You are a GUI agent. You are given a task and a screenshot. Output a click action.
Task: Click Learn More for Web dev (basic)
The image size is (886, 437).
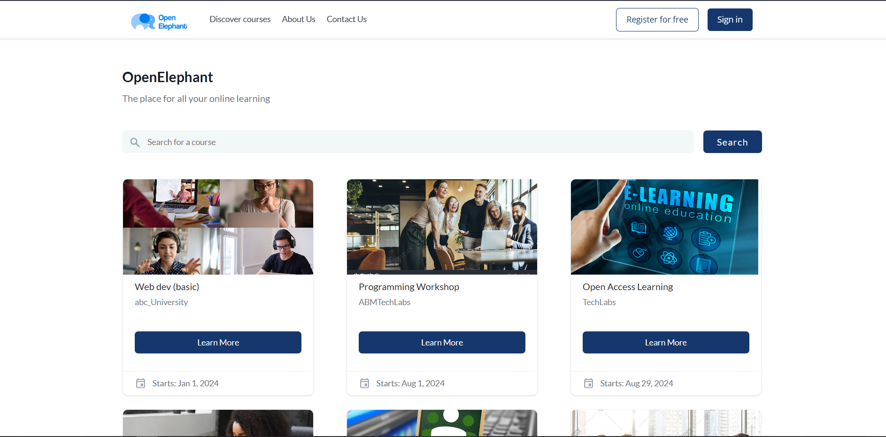pos(218,343)
